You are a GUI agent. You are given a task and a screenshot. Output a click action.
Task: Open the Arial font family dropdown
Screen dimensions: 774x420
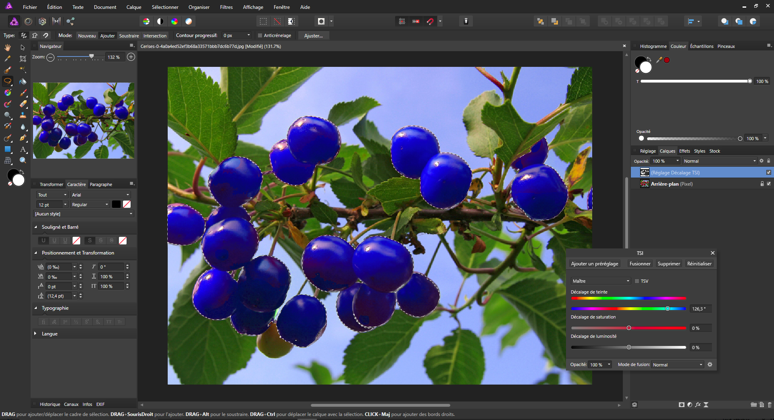tap(100, 195)
